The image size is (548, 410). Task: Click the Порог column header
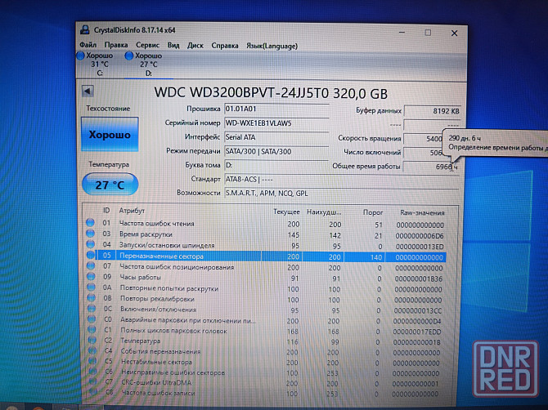coord(373,212)
